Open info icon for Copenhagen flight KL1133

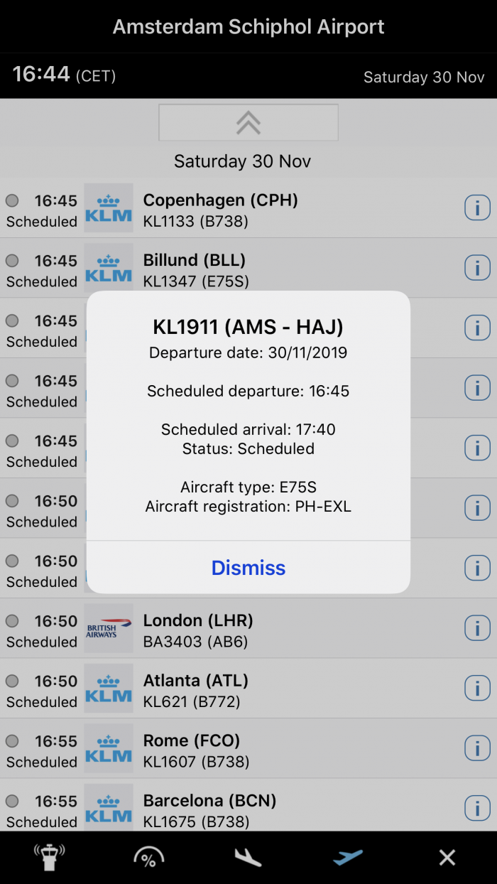point(477,208)
